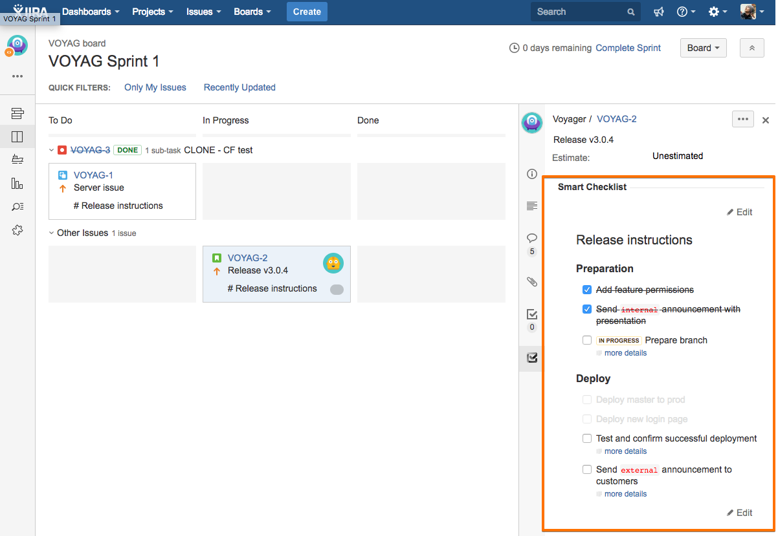Select the Active Sprints board icon
The image size is (778, 536).
point(17,136)
